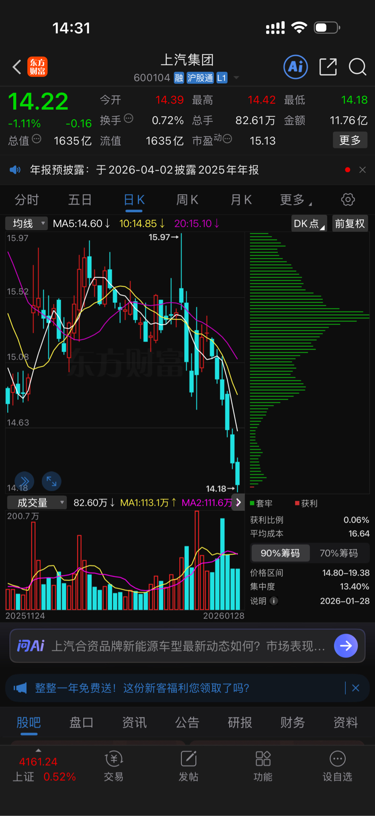375x816 pixels.
Task: Open the Ai assistant circle icon
Action: [x=296, y=66]
